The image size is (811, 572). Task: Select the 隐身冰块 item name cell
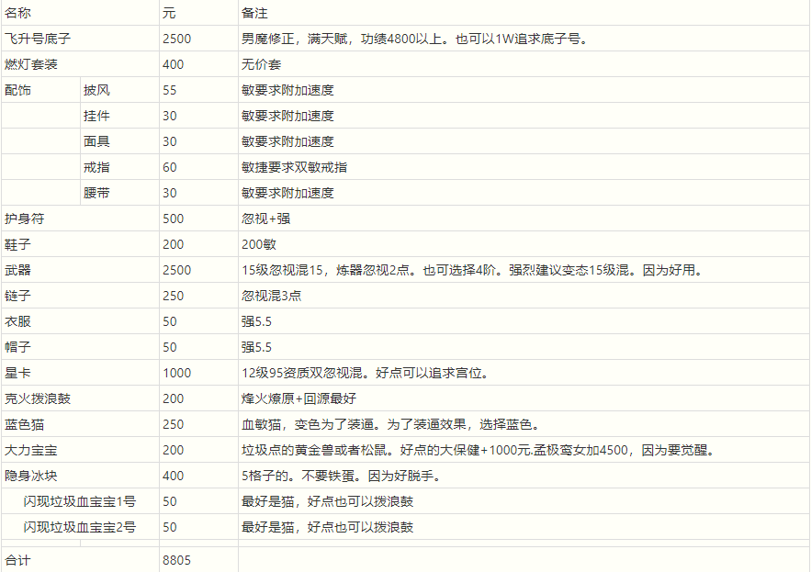(31, 477)
